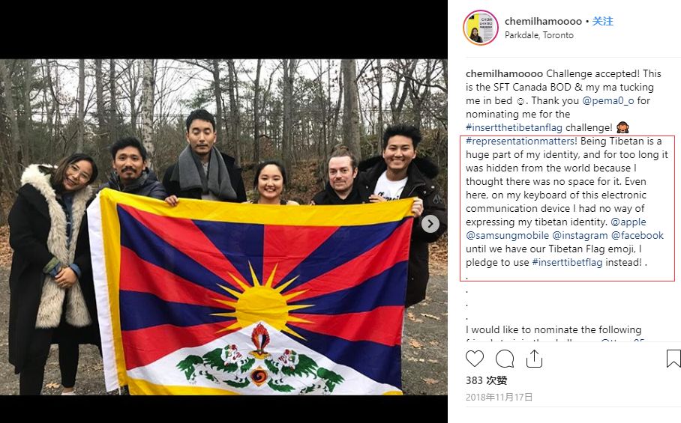
Task: Share the post using share icon
Action: pyautogui.click(x=534, y=359)
